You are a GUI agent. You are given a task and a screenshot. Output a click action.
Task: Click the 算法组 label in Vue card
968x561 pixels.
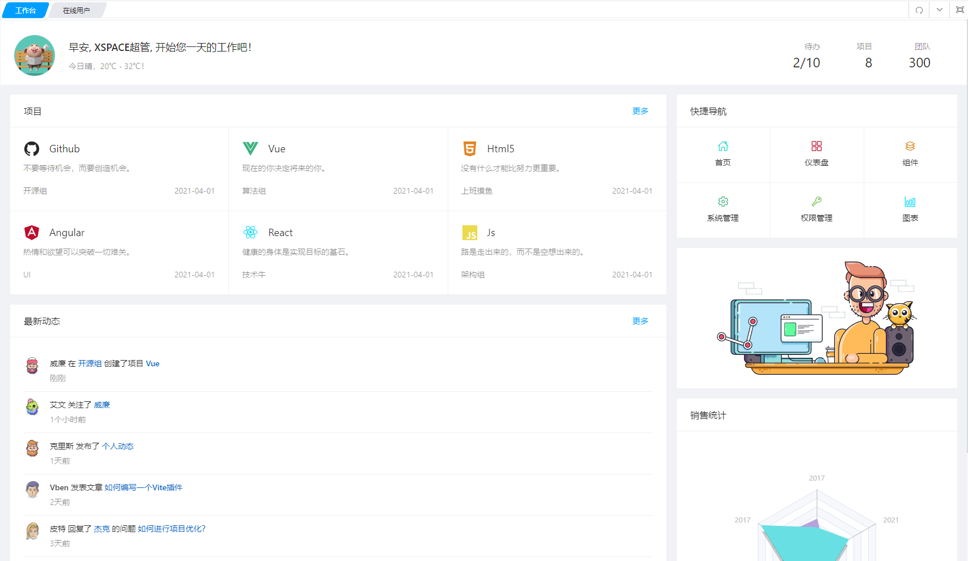point(254,191)
